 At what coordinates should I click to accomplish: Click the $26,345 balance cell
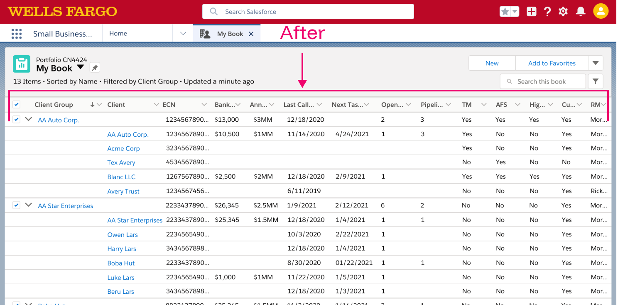tap(227, 205)
